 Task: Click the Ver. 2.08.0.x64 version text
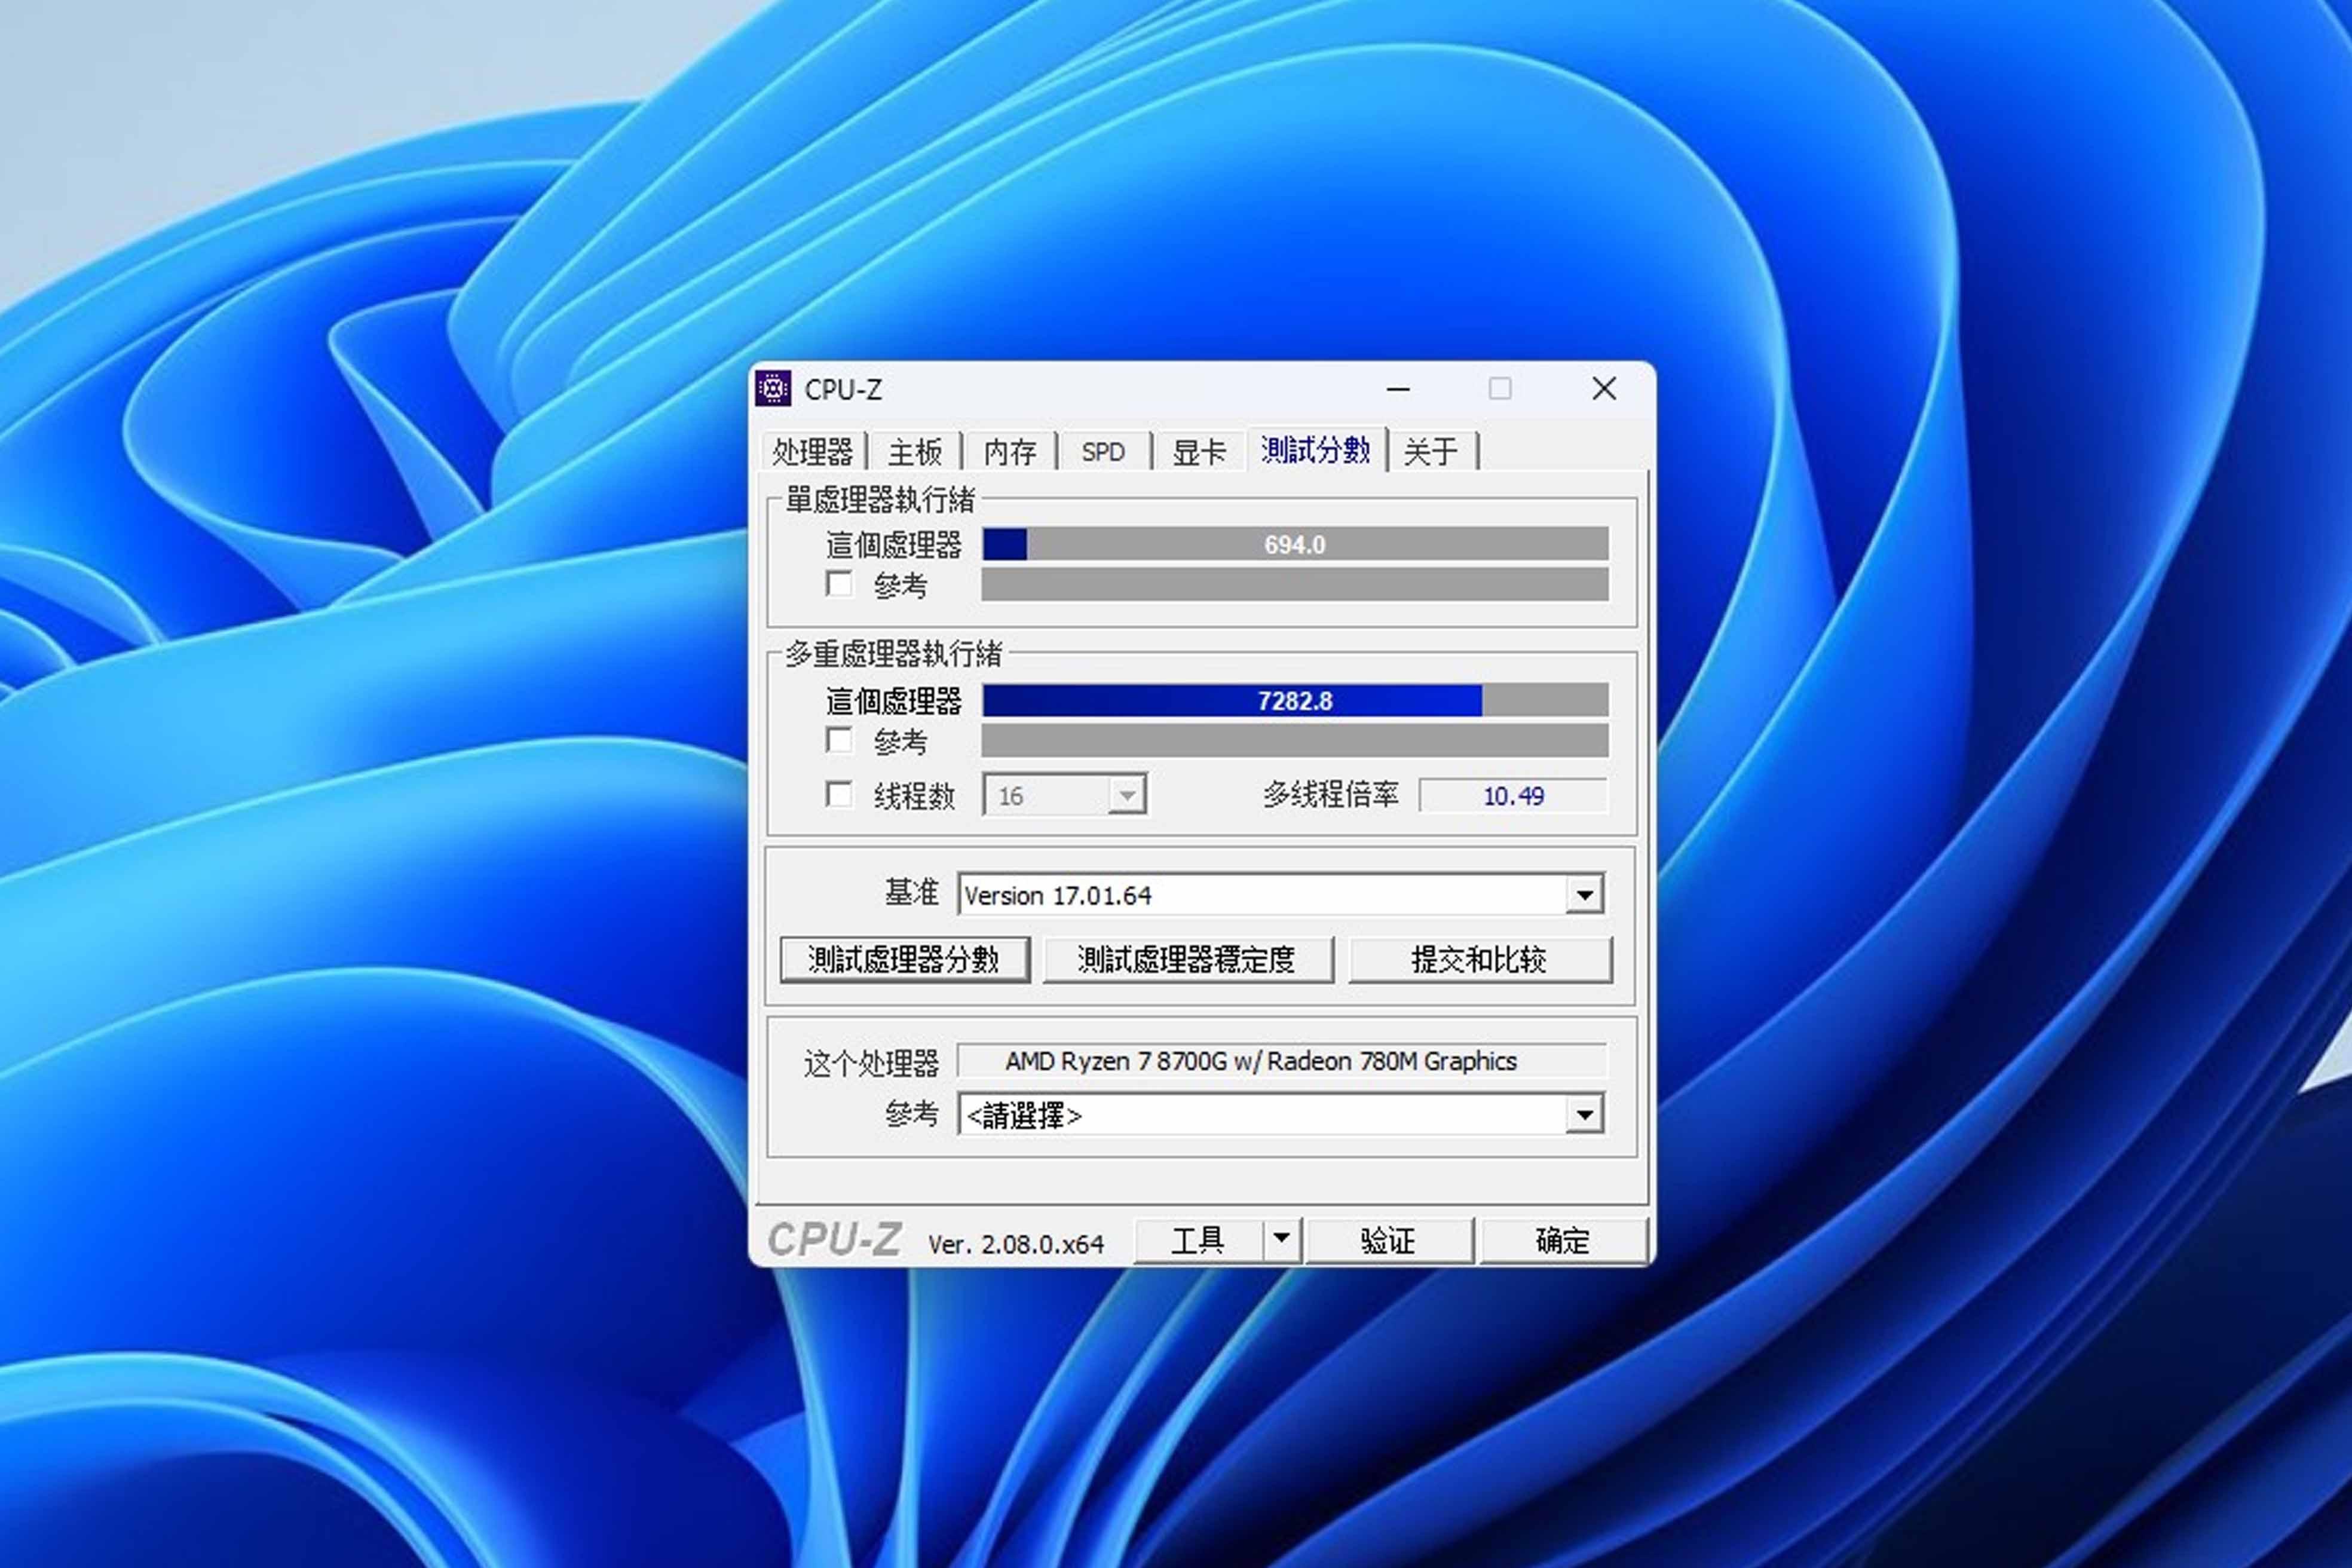point(1016,1245)
